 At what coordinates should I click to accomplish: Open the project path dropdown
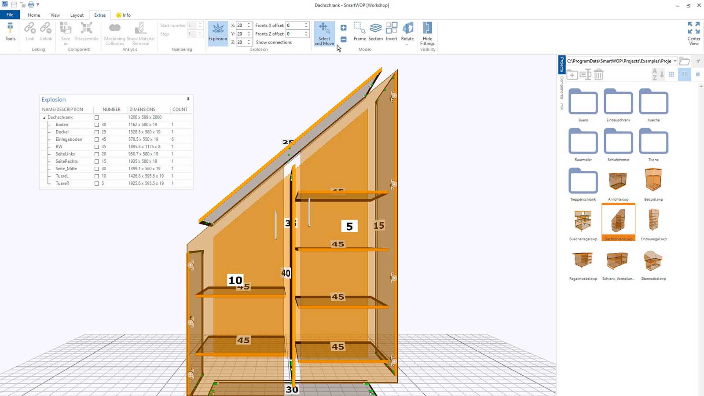[x=675, y=61]
